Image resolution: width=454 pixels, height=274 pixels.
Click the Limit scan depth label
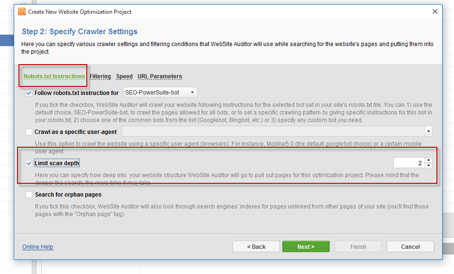[x=57, y=163]
